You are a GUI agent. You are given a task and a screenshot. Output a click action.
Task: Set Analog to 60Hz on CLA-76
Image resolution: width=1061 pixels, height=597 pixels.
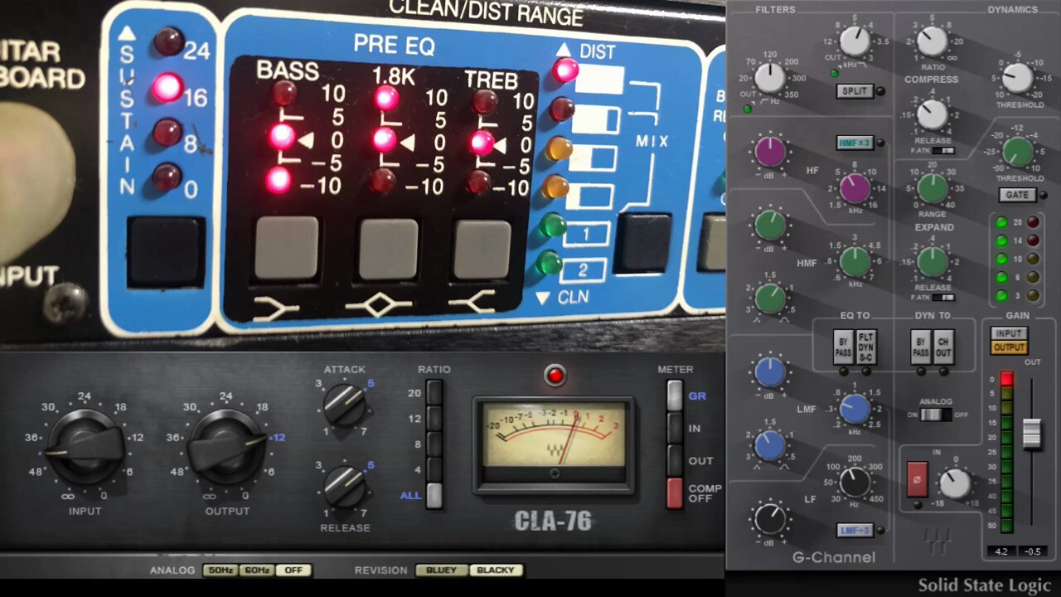(x=258, y=570)
